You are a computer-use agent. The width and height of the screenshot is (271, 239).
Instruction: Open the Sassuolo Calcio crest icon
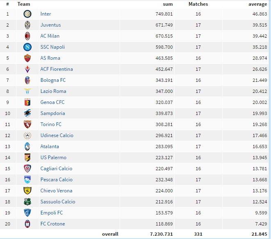[x=27, y=202]
